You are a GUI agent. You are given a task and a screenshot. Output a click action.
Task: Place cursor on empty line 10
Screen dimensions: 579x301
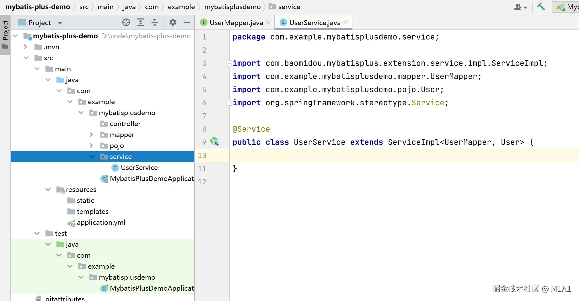[404, 155]
